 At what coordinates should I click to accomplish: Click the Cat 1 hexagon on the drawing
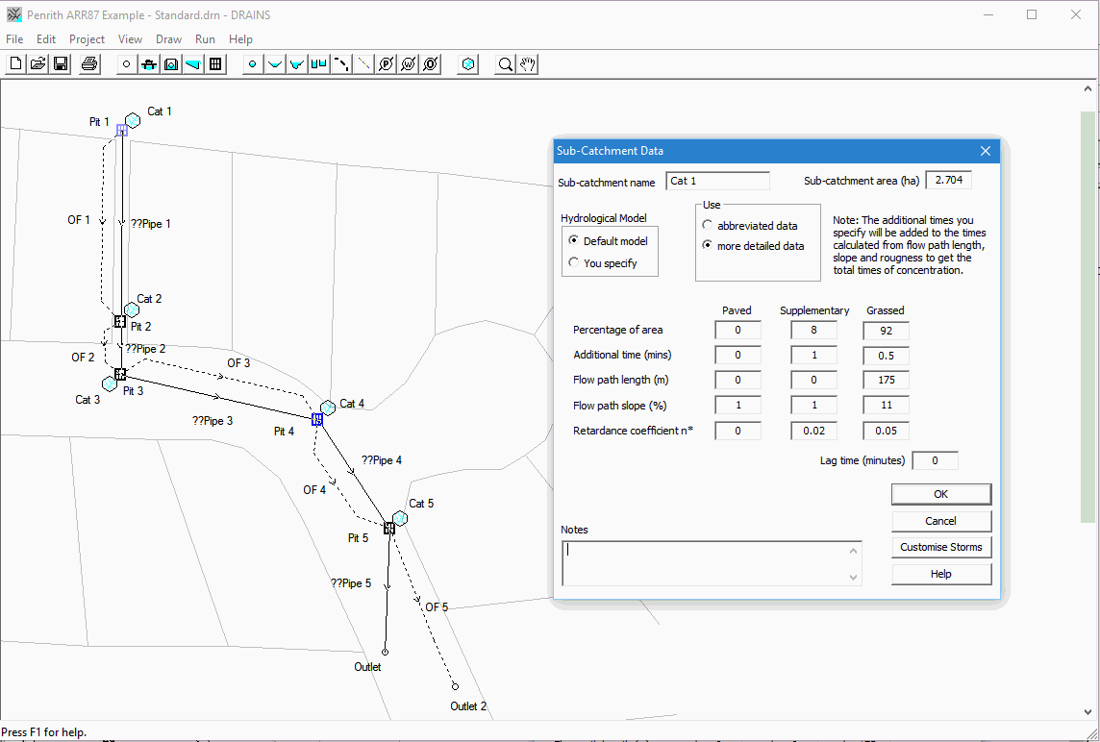pos(133,121)
